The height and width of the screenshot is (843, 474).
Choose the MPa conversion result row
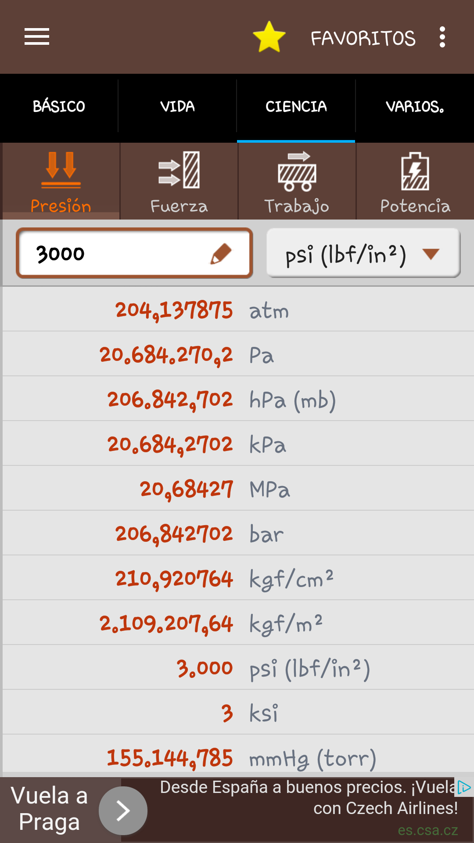(238, 489)
